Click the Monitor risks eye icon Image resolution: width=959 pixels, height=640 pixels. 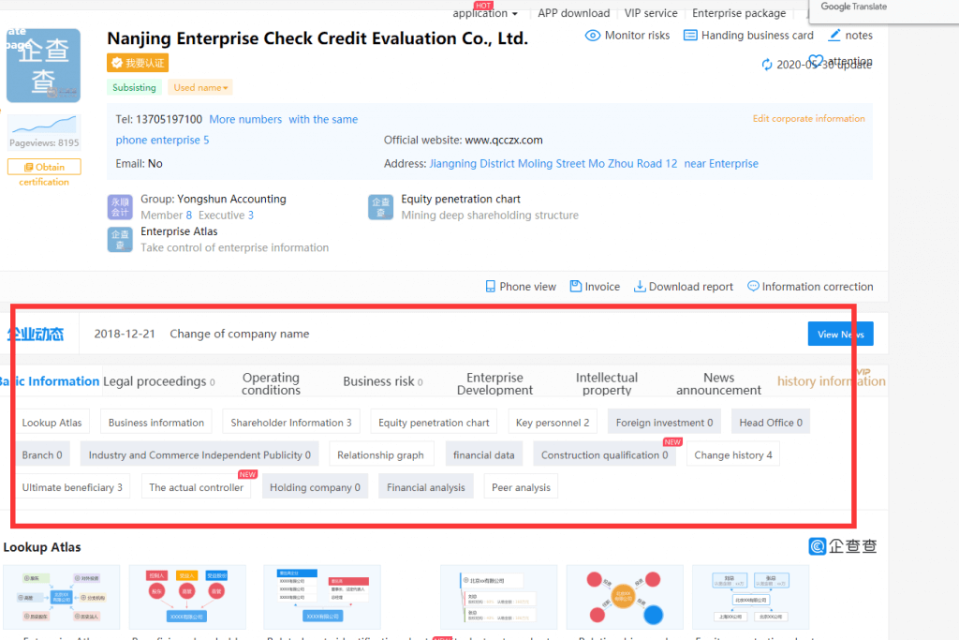[x=592, y=36]
